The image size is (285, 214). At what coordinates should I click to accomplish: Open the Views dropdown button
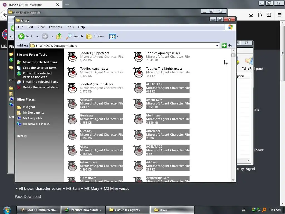(114, 37)
